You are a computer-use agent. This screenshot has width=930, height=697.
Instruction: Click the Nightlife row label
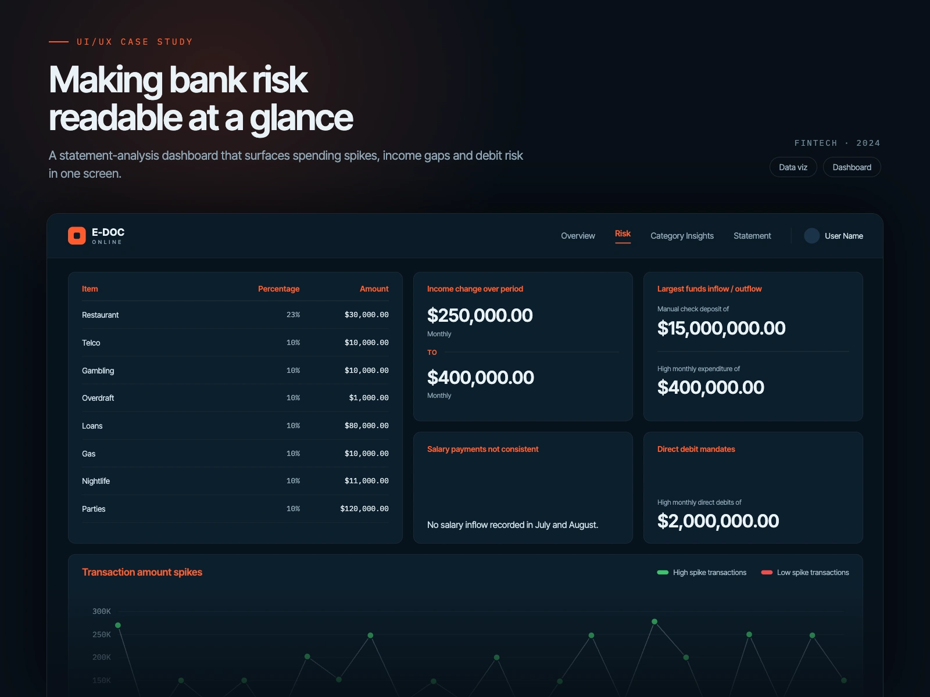[x=95, y=481]
